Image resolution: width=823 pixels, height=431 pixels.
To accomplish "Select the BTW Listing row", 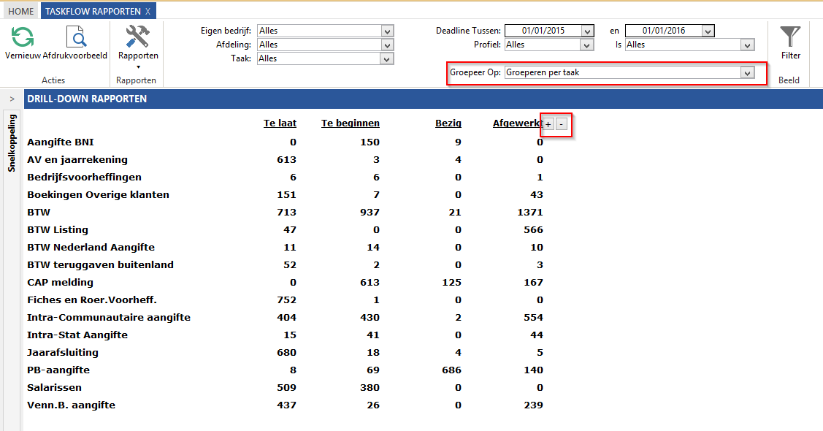I will click(58, 229).
